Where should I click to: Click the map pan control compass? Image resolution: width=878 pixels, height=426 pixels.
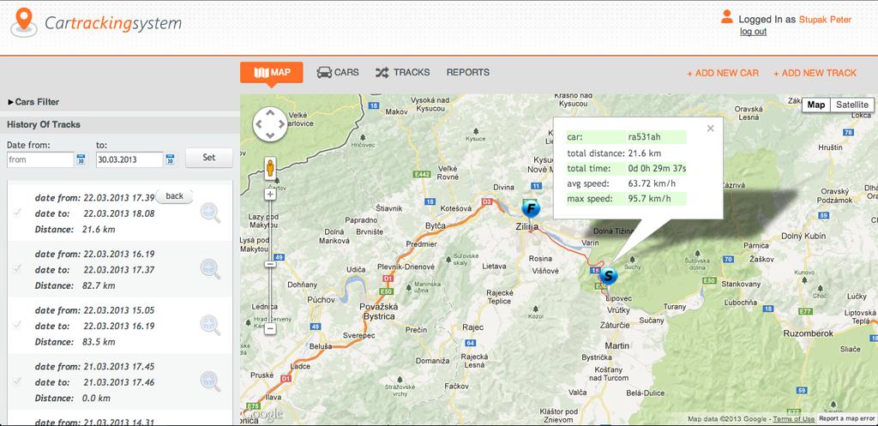click(x=270, y=123)
